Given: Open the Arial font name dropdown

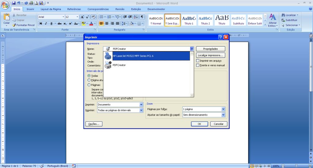Looking at the screenshot, I should [x=63, y=17].
